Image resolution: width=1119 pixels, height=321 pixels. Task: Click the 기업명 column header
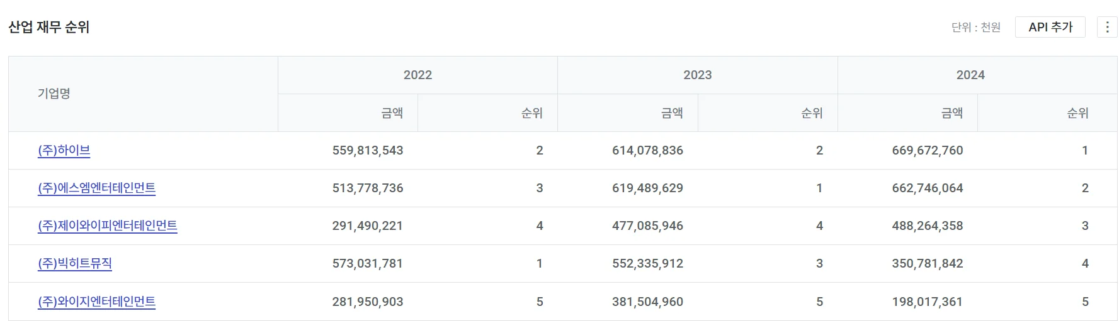[x=54, y=94]
